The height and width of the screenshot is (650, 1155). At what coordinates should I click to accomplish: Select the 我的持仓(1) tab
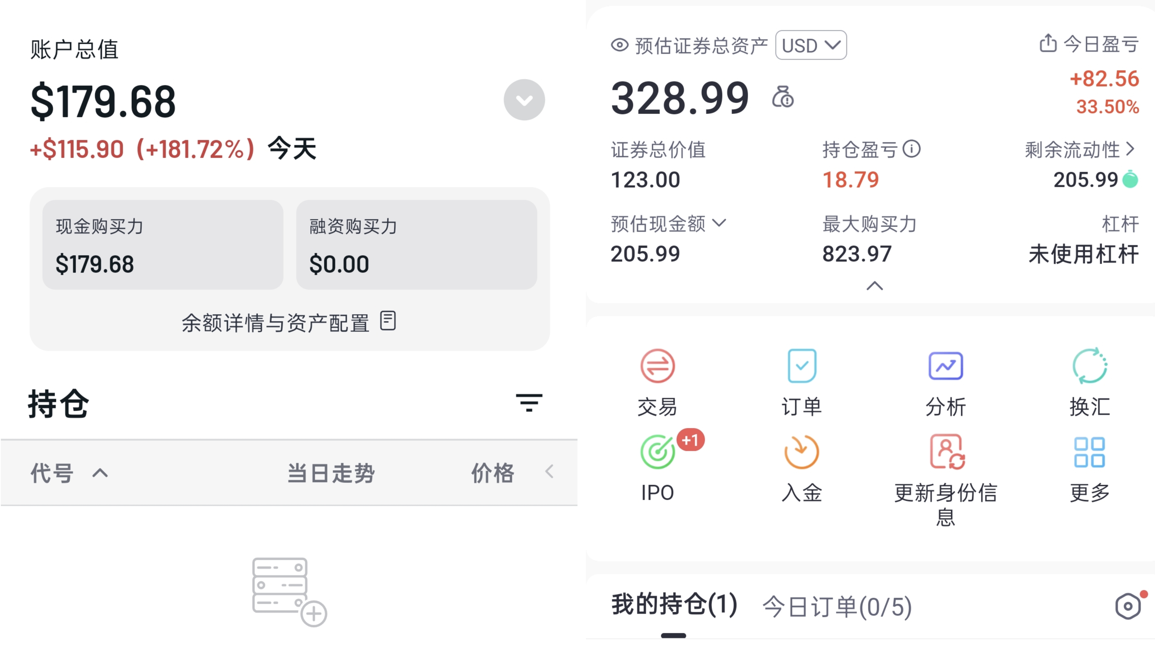tap(674, 604)
